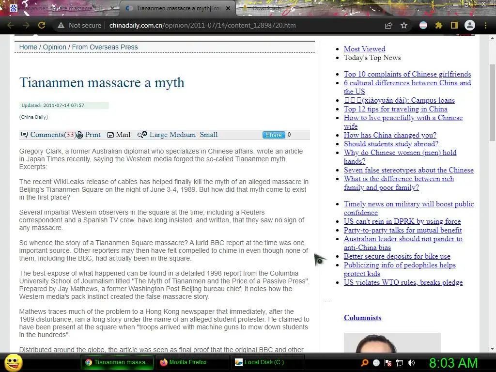Open the striped flag extension icon

[423, 25]
